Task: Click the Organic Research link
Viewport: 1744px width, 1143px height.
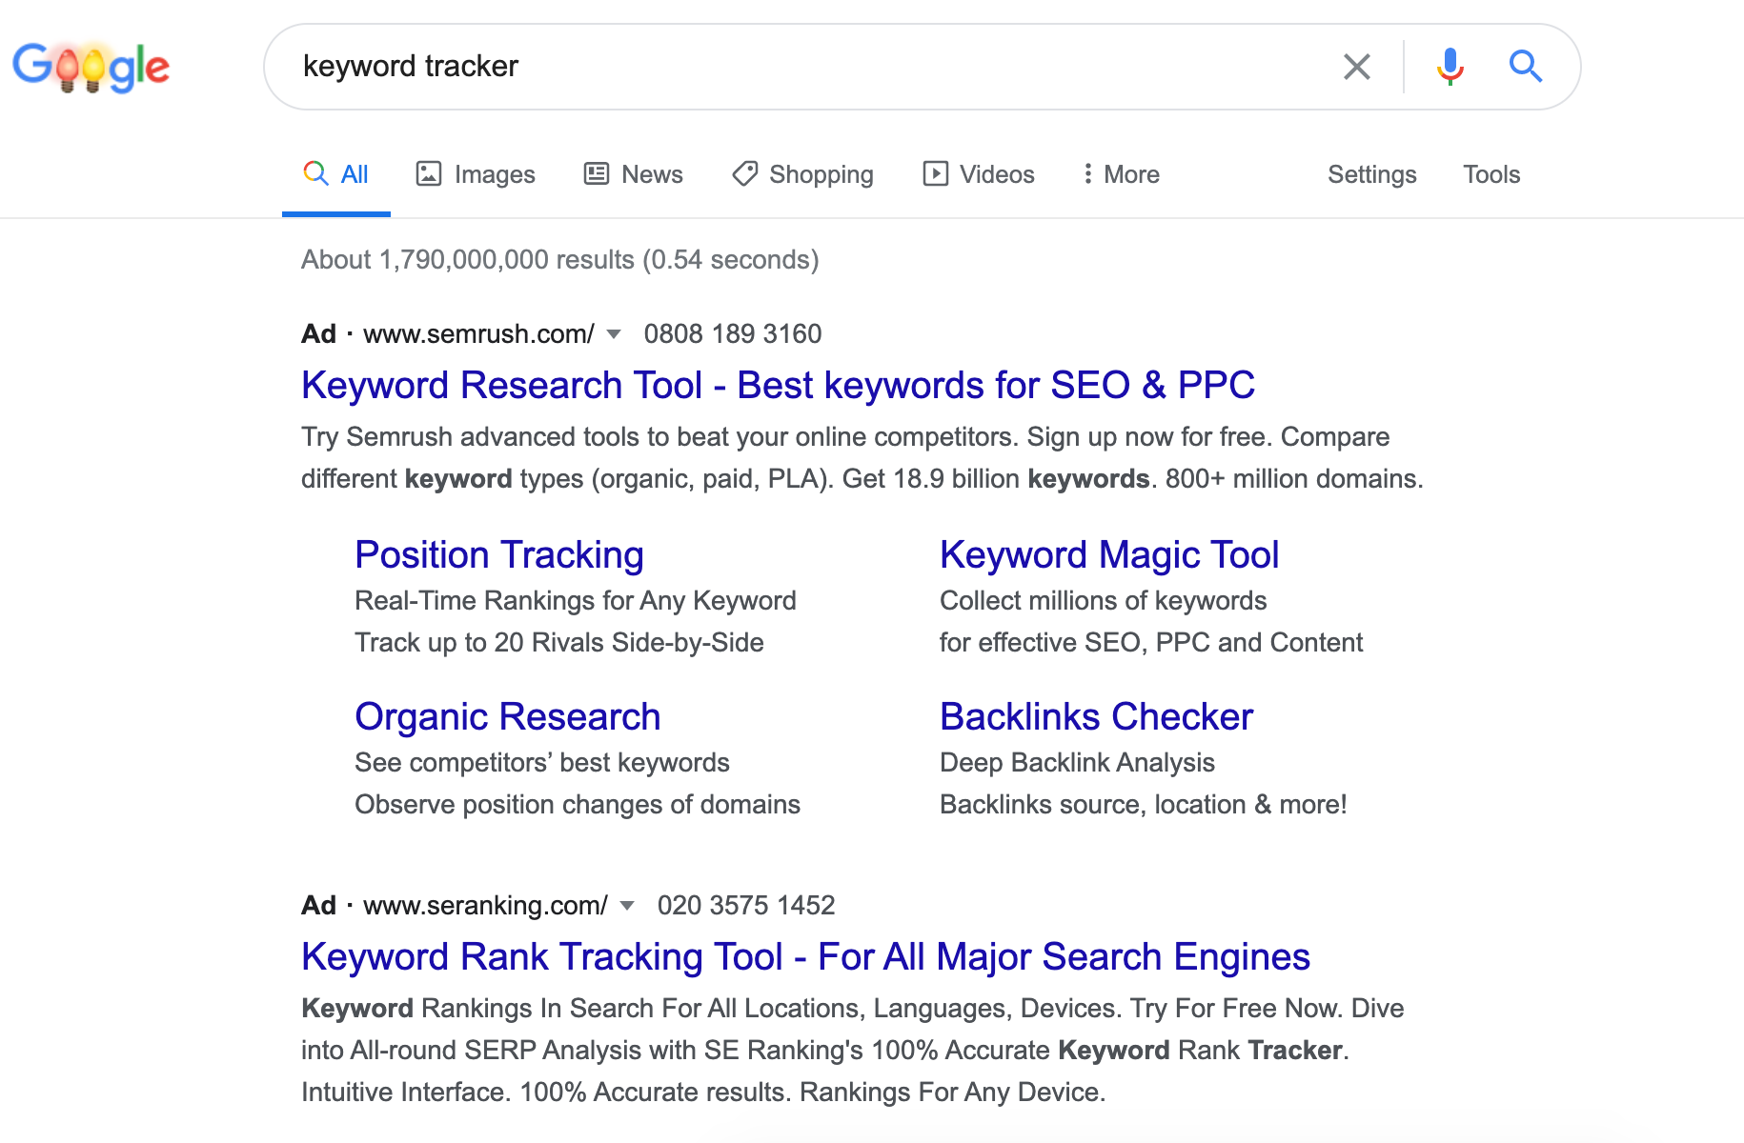Action: (x=507, y=715)
